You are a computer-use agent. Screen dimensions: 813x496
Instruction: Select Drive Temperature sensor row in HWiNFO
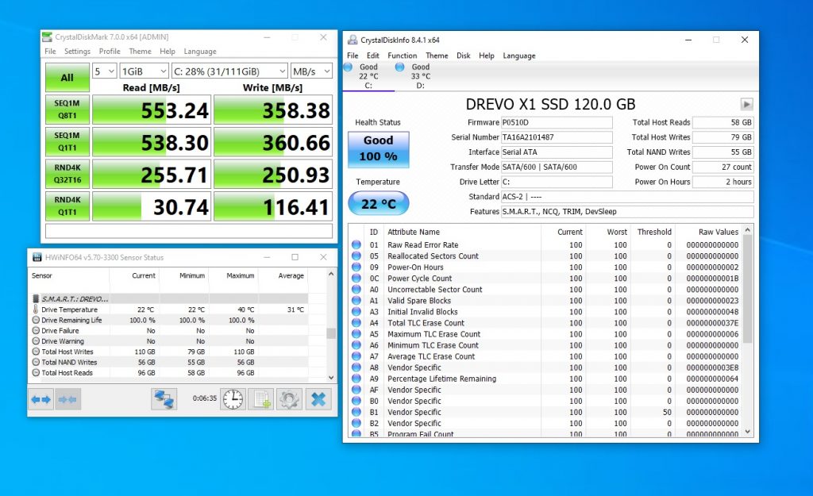pyautogui.click(x=170, y=310)
